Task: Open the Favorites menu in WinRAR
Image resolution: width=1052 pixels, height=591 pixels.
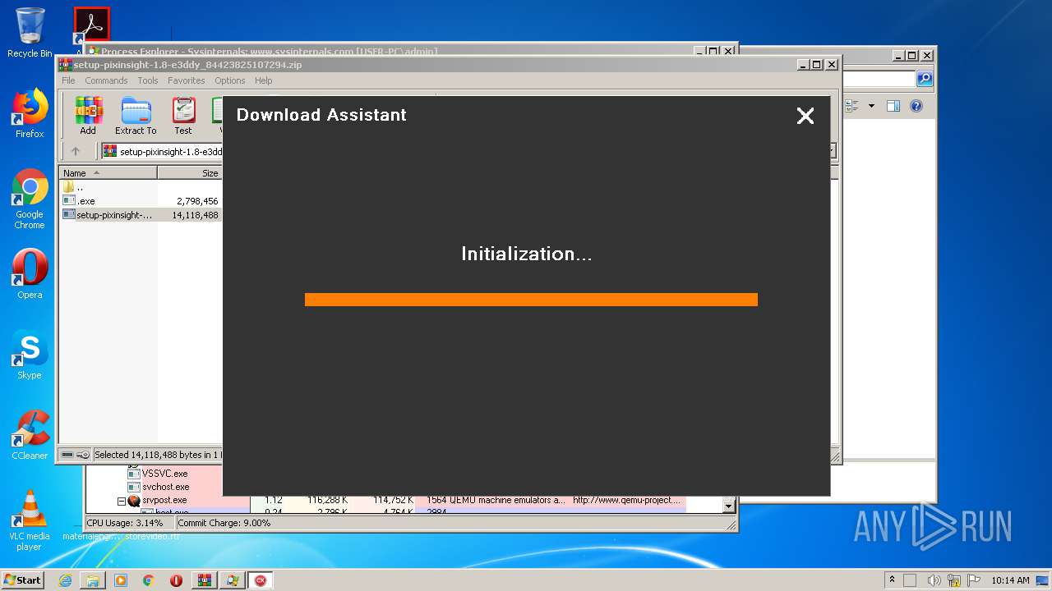Action: 187,80
